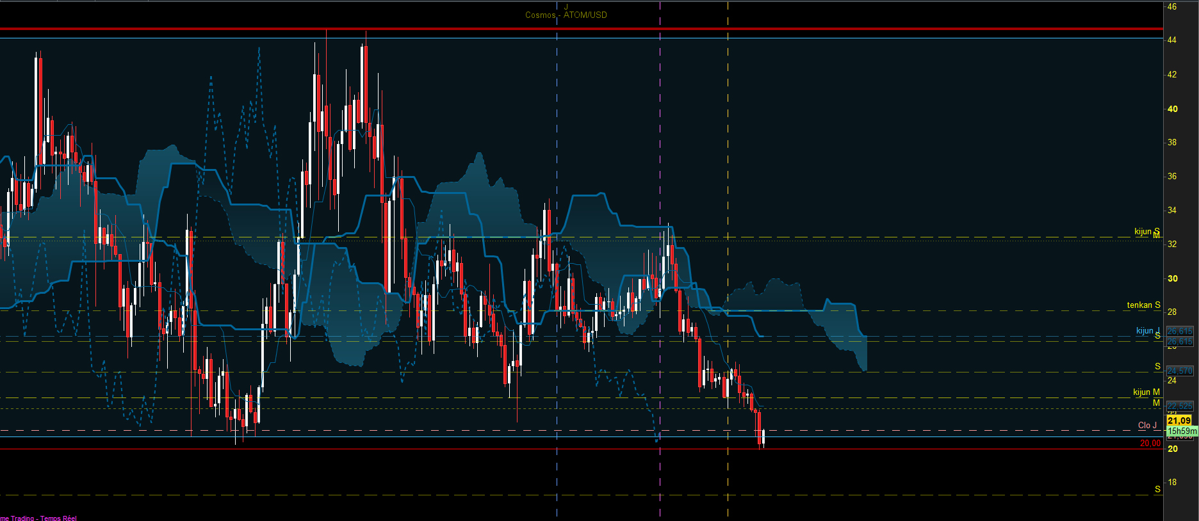1199x521 pixels.
Task: Click the 30 mark on price axis
Action: pyautogui.click(x=1172, y=278)
